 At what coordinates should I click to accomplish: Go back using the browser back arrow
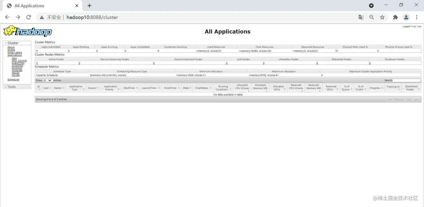[x=7, y=17]
